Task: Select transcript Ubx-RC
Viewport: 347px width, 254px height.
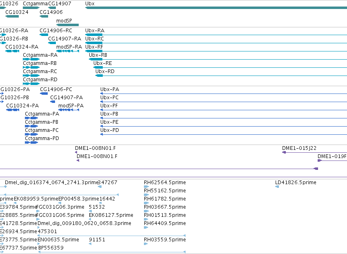Action: (95, 38)
